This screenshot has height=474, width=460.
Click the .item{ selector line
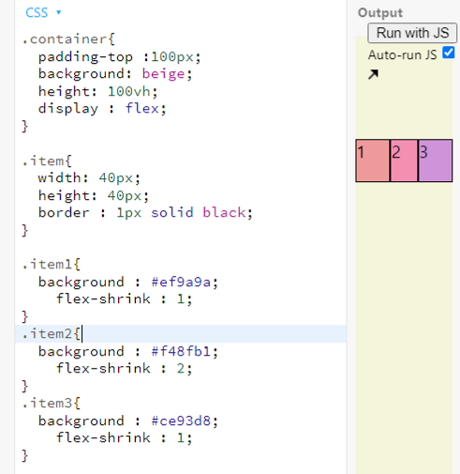click(47, 161)
